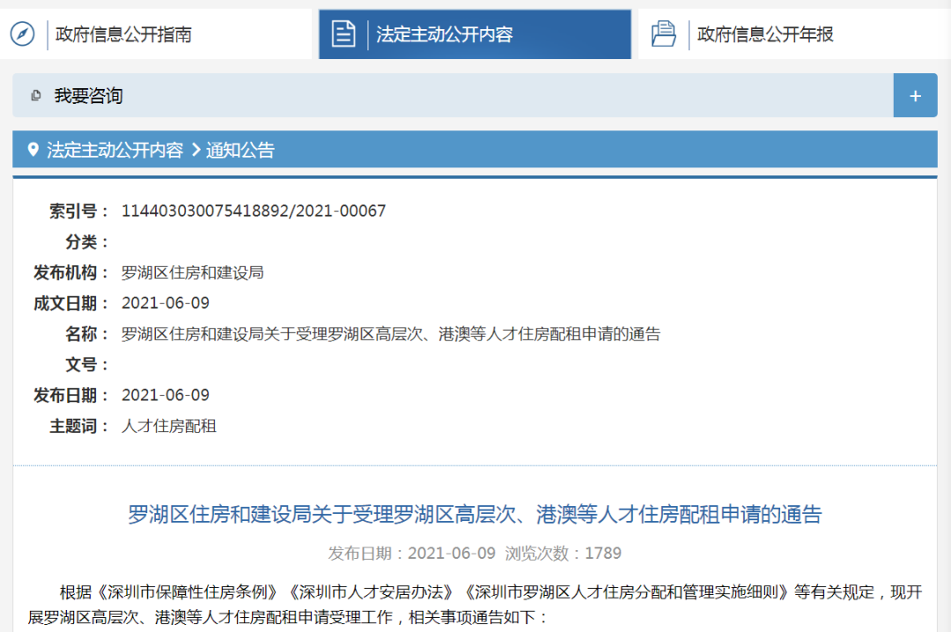The image size is (951, 632).
Task: Click the 发布日期 value 2021-06-09 in metadata
Action: (x=166, y=395)
